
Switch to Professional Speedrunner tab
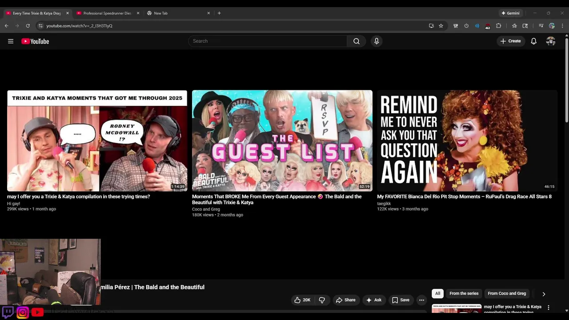(108, 13)
